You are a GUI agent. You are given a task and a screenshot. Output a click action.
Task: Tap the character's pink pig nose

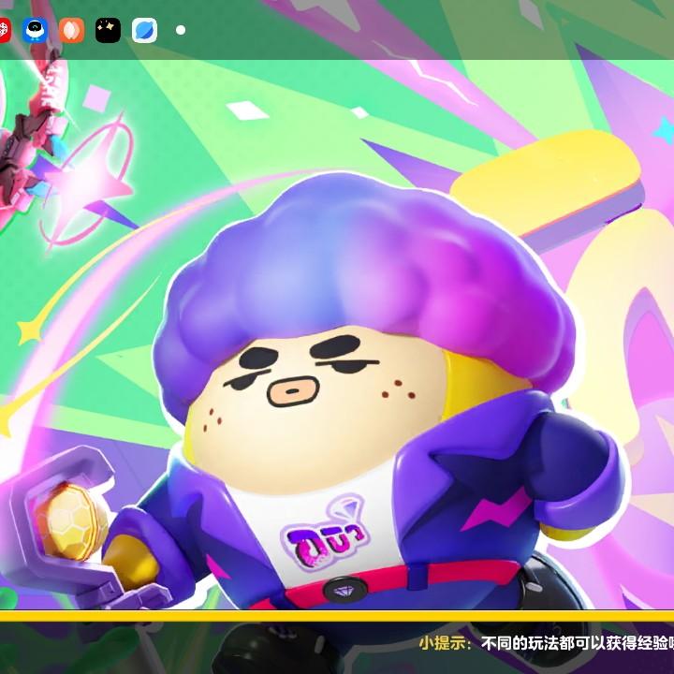288,388
